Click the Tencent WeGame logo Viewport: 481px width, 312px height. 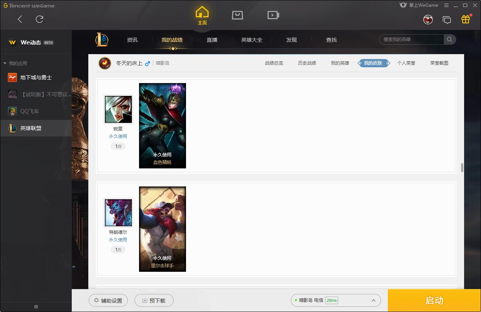pyautogui.click(x=29, y=6)
